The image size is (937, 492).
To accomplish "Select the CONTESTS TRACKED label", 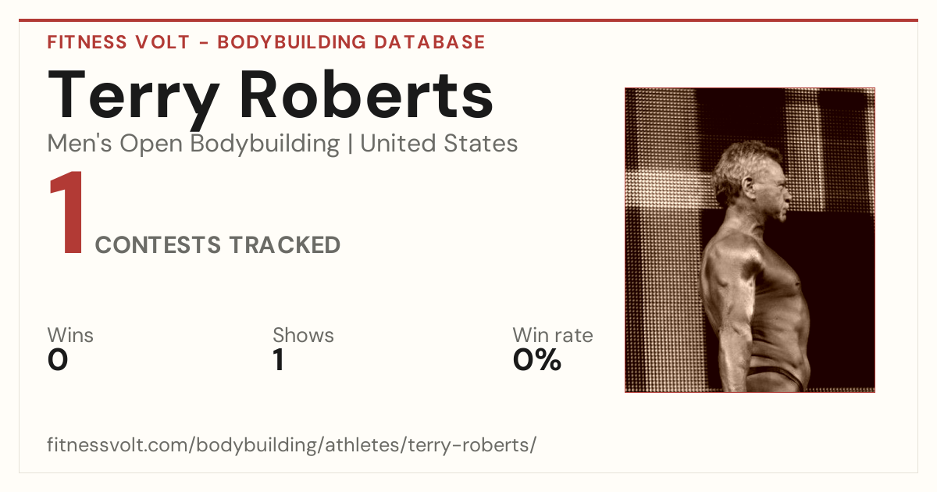I will click(x=218, y=245).
